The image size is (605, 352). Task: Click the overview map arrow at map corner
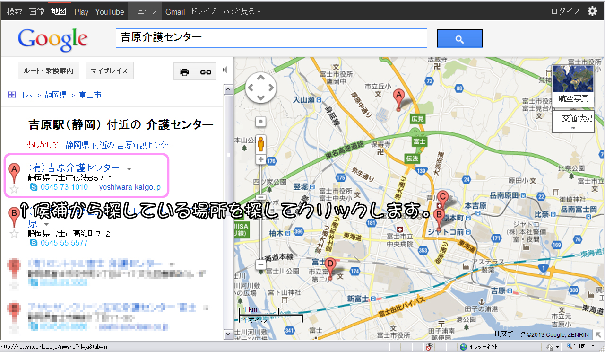[x=598, y=334]
